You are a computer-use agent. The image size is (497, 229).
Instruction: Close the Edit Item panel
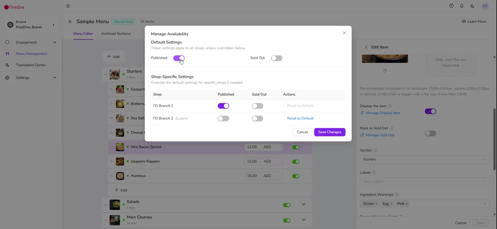pyautogui.click(x=366, y=47)
